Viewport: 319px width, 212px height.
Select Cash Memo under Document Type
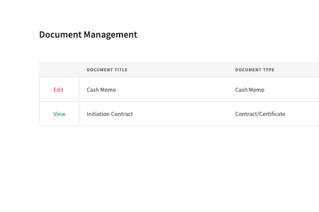coord(249,90)
